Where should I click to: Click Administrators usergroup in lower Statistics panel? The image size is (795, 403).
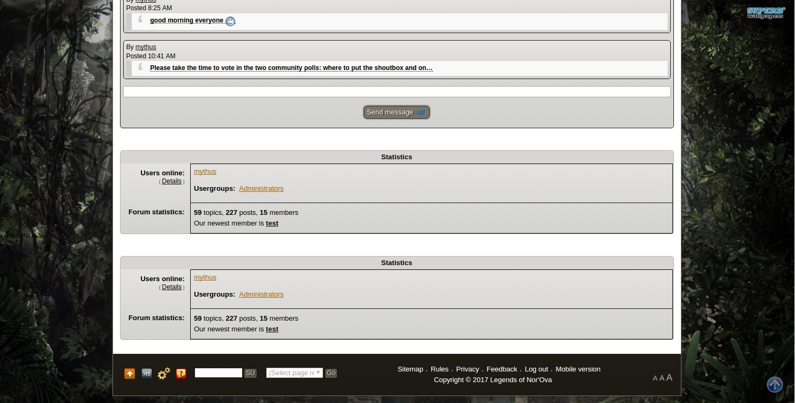261,294
